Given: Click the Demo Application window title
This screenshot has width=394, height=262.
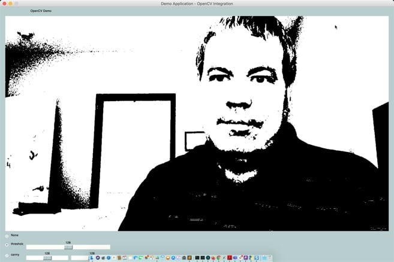Looking at the screenshot, I should click(x=197, y=4).
